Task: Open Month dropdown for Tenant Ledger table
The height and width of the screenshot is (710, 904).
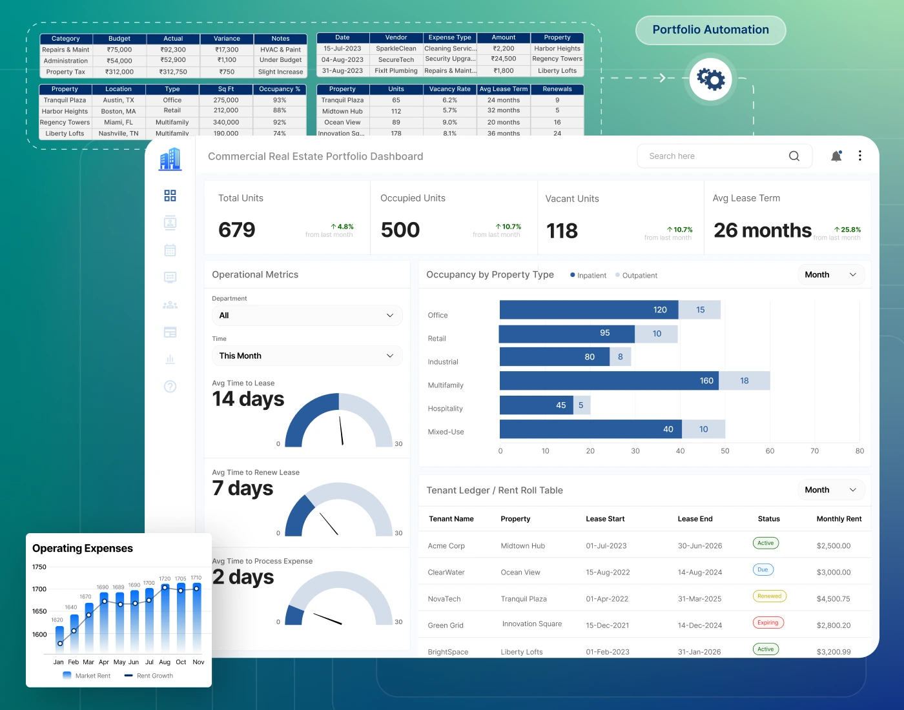Action: [831, 490]
